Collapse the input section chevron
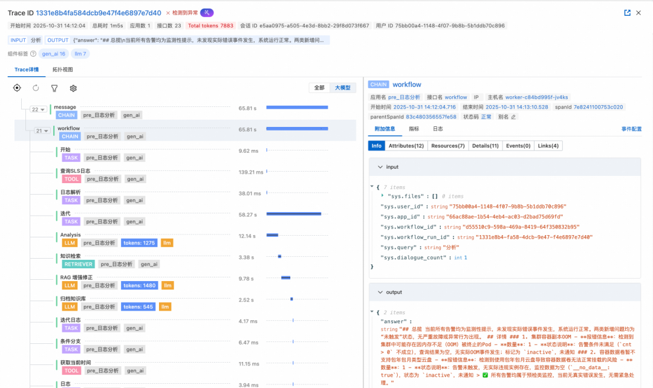This screenshot has width=653, height=388. (379, 167)
